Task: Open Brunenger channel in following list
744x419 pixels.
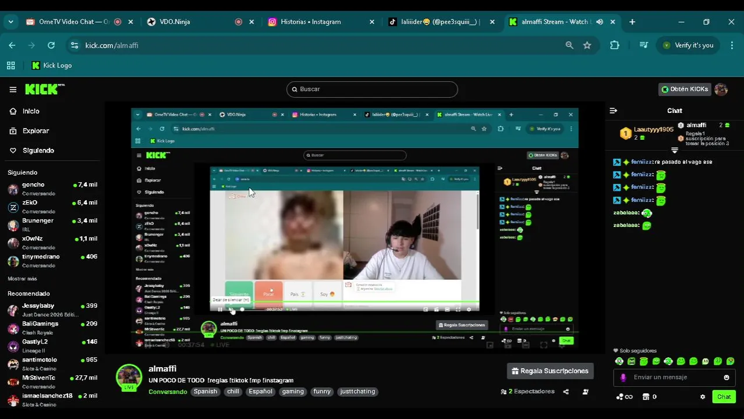Action: click(52, 225)
